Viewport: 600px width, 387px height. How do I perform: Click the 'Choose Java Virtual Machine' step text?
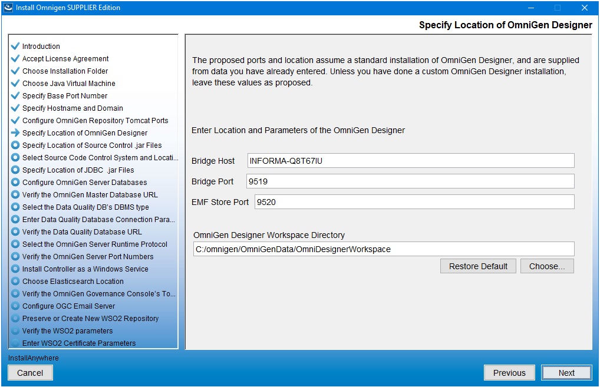point(69,84)
